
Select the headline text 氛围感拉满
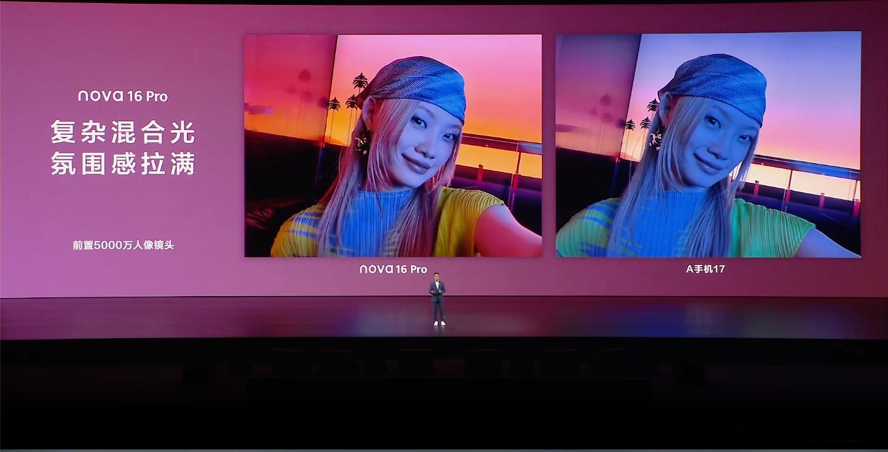click(123, 163)
